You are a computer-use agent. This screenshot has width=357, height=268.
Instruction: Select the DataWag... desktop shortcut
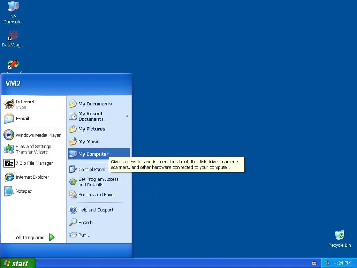pos(13,39)
